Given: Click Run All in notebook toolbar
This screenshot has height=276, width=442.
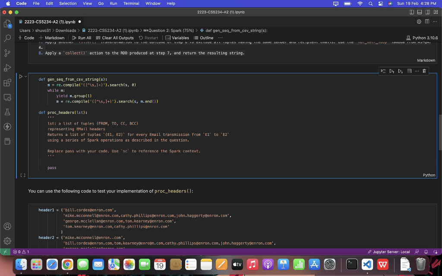Looking at the screenshot, I should point(82,38).
